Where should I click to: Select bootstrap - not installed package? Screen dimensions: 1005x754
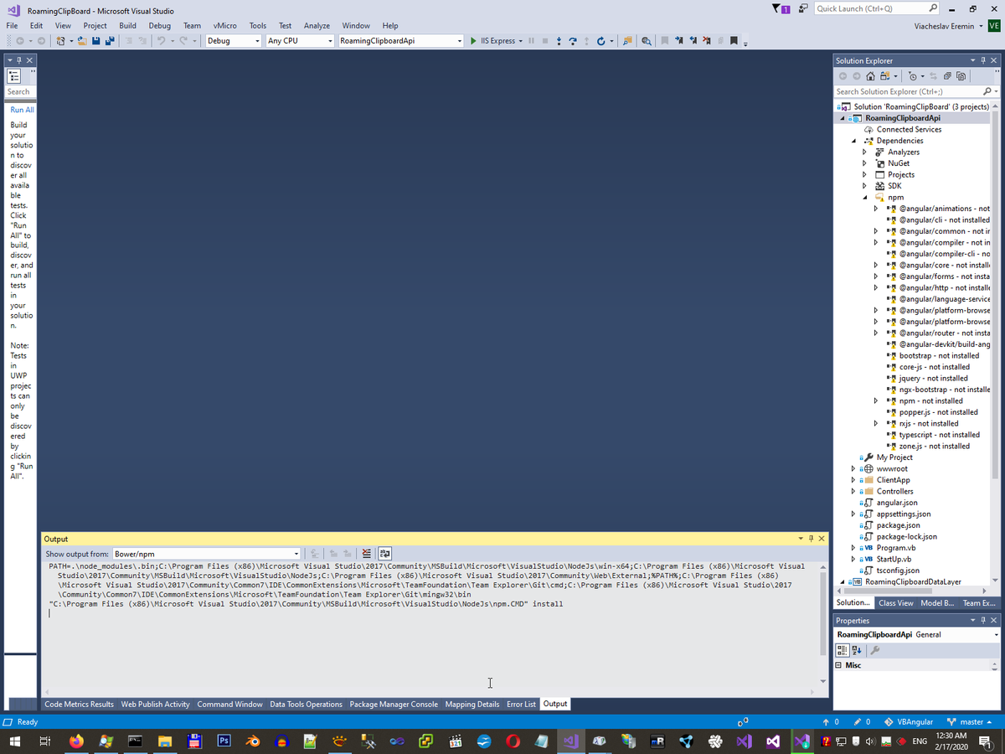point(939,356)
